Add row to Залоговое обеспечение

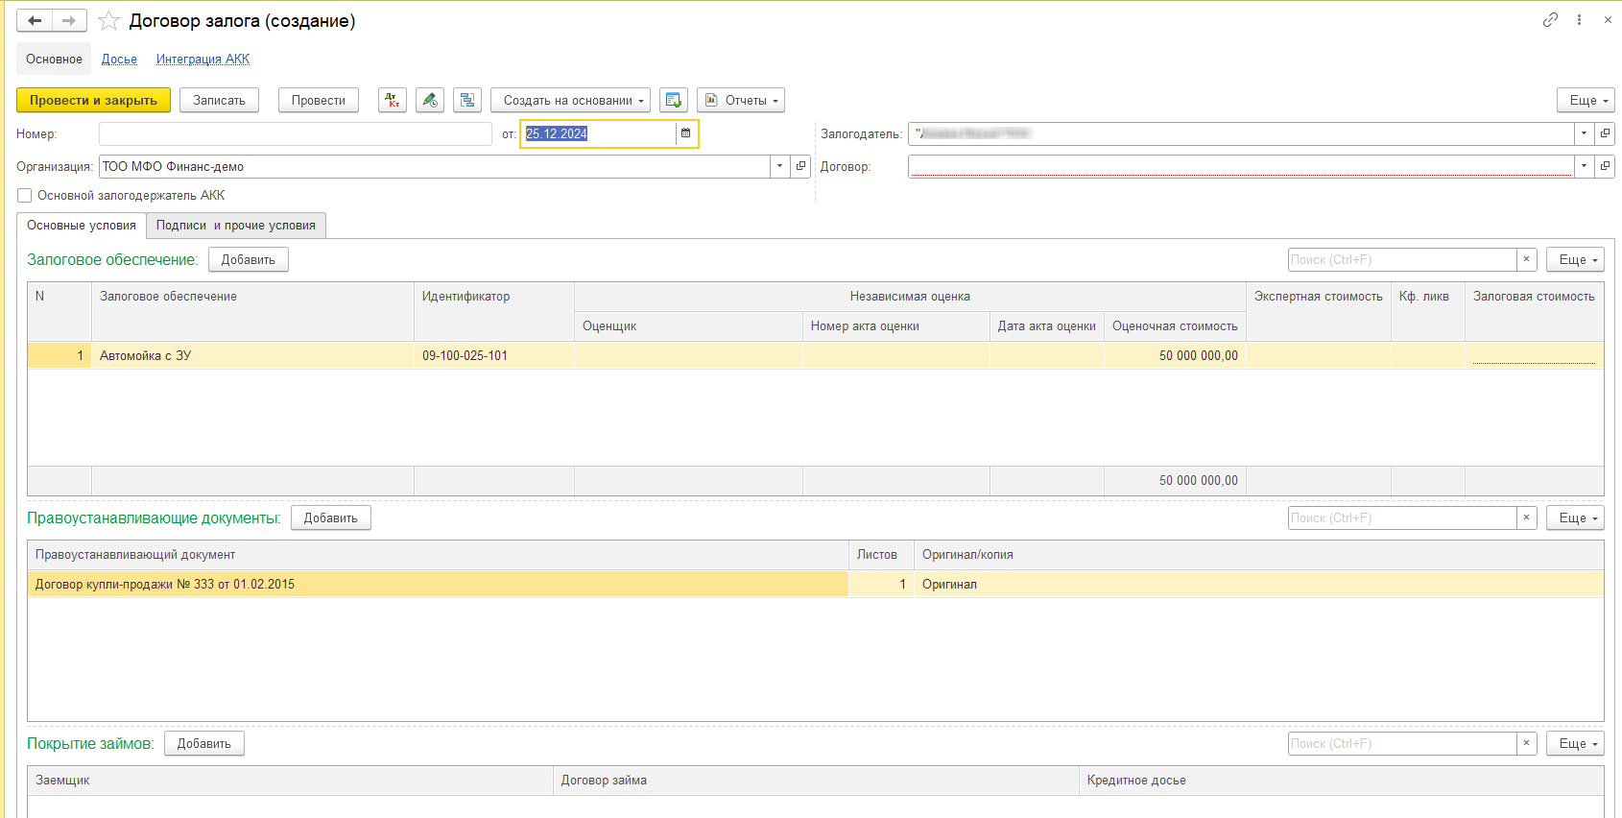tap(249, 259)
